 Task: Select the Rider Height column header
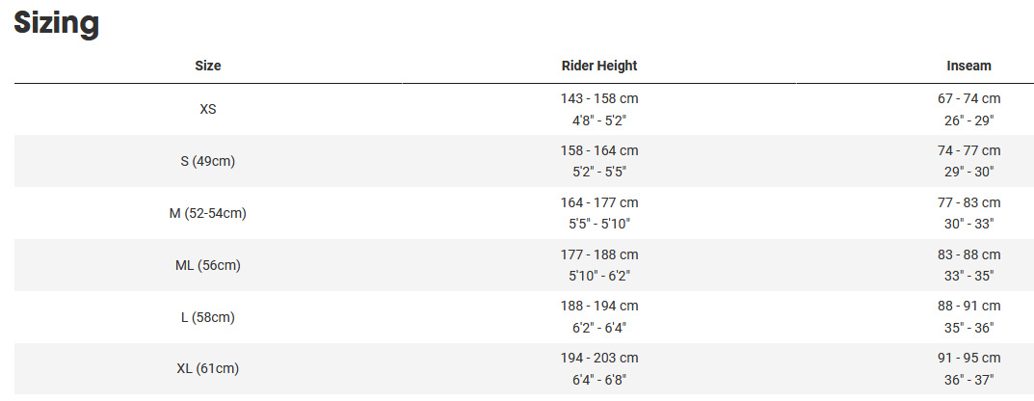click(599, 66)
